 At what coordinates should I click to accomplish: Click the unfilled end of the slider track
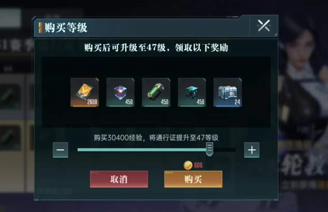coord(224,150)
